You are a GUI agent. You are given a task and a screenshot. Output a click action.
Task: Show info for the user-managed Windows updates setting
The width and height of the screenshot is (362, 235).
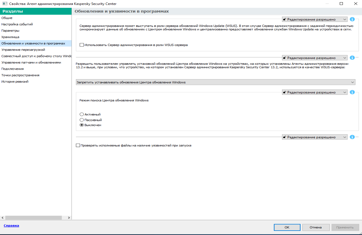coord(352,58)
